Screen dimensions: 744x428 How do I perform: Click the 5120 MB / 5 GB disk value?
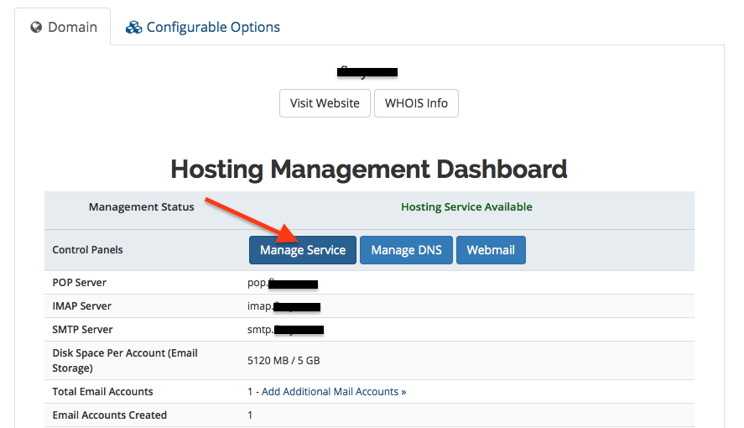(x=284, y=361)
